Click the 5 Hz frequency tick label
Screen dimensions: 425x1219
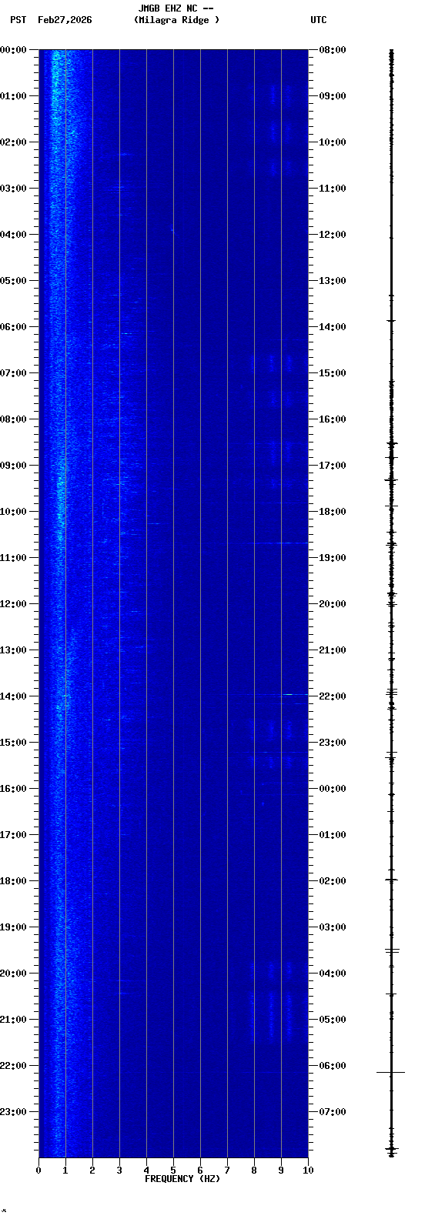(x=173, y=1171)
